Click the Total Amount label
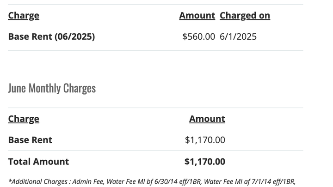The height and width of the screenshot is (187, 333). click(38, 162)
